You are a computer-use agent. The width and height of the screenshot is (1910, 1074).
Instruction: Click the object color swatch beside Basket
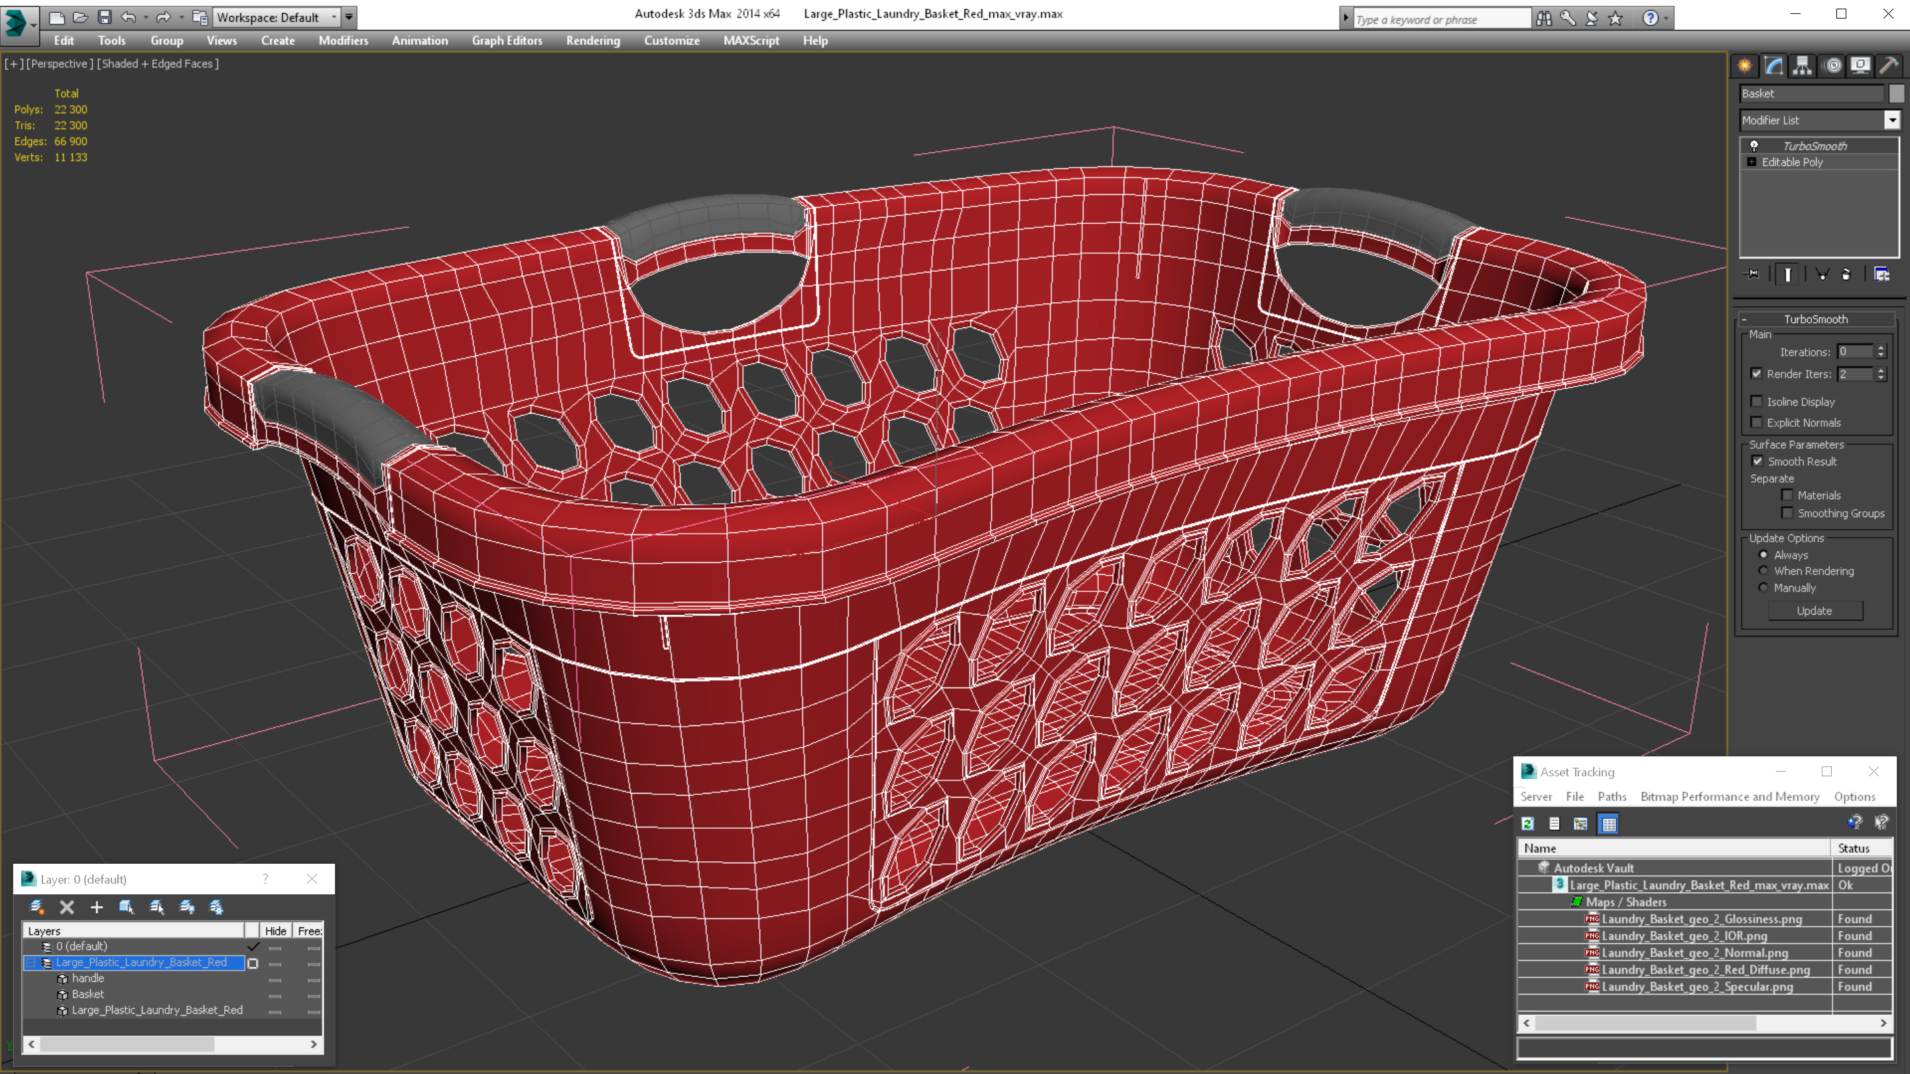[x=1896, y=93]
